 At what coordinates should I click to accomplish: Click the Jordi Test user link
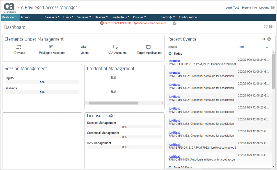pyautogui.click(x=232, y=8)
